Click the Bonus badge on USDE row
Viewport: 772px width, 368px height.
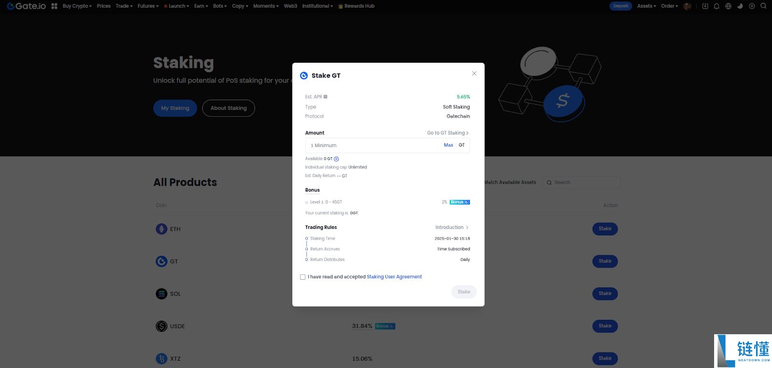(x=385, y=327)
